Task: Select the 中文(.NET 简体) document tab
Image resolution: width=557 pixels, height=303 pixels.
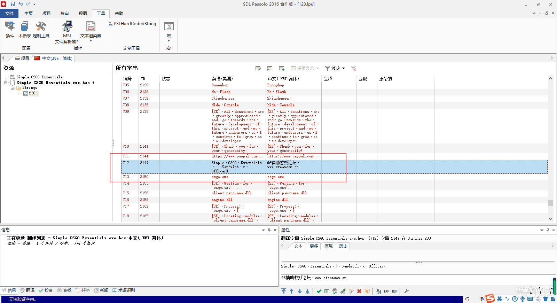Action: coord(54,58)
